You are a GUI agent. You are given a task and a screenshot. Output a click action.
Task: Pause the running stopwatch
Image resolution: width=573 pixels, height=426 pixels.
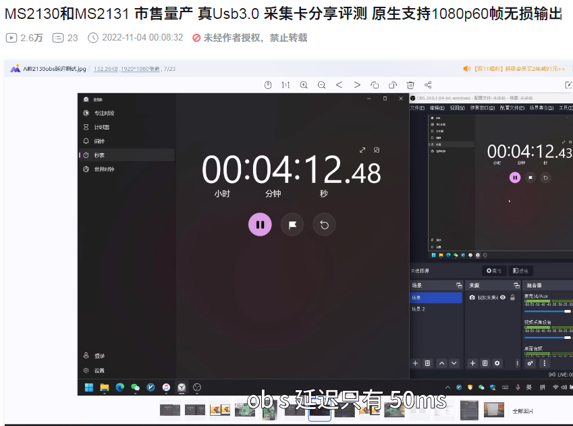pyautogui.click(x=260, y=224)
